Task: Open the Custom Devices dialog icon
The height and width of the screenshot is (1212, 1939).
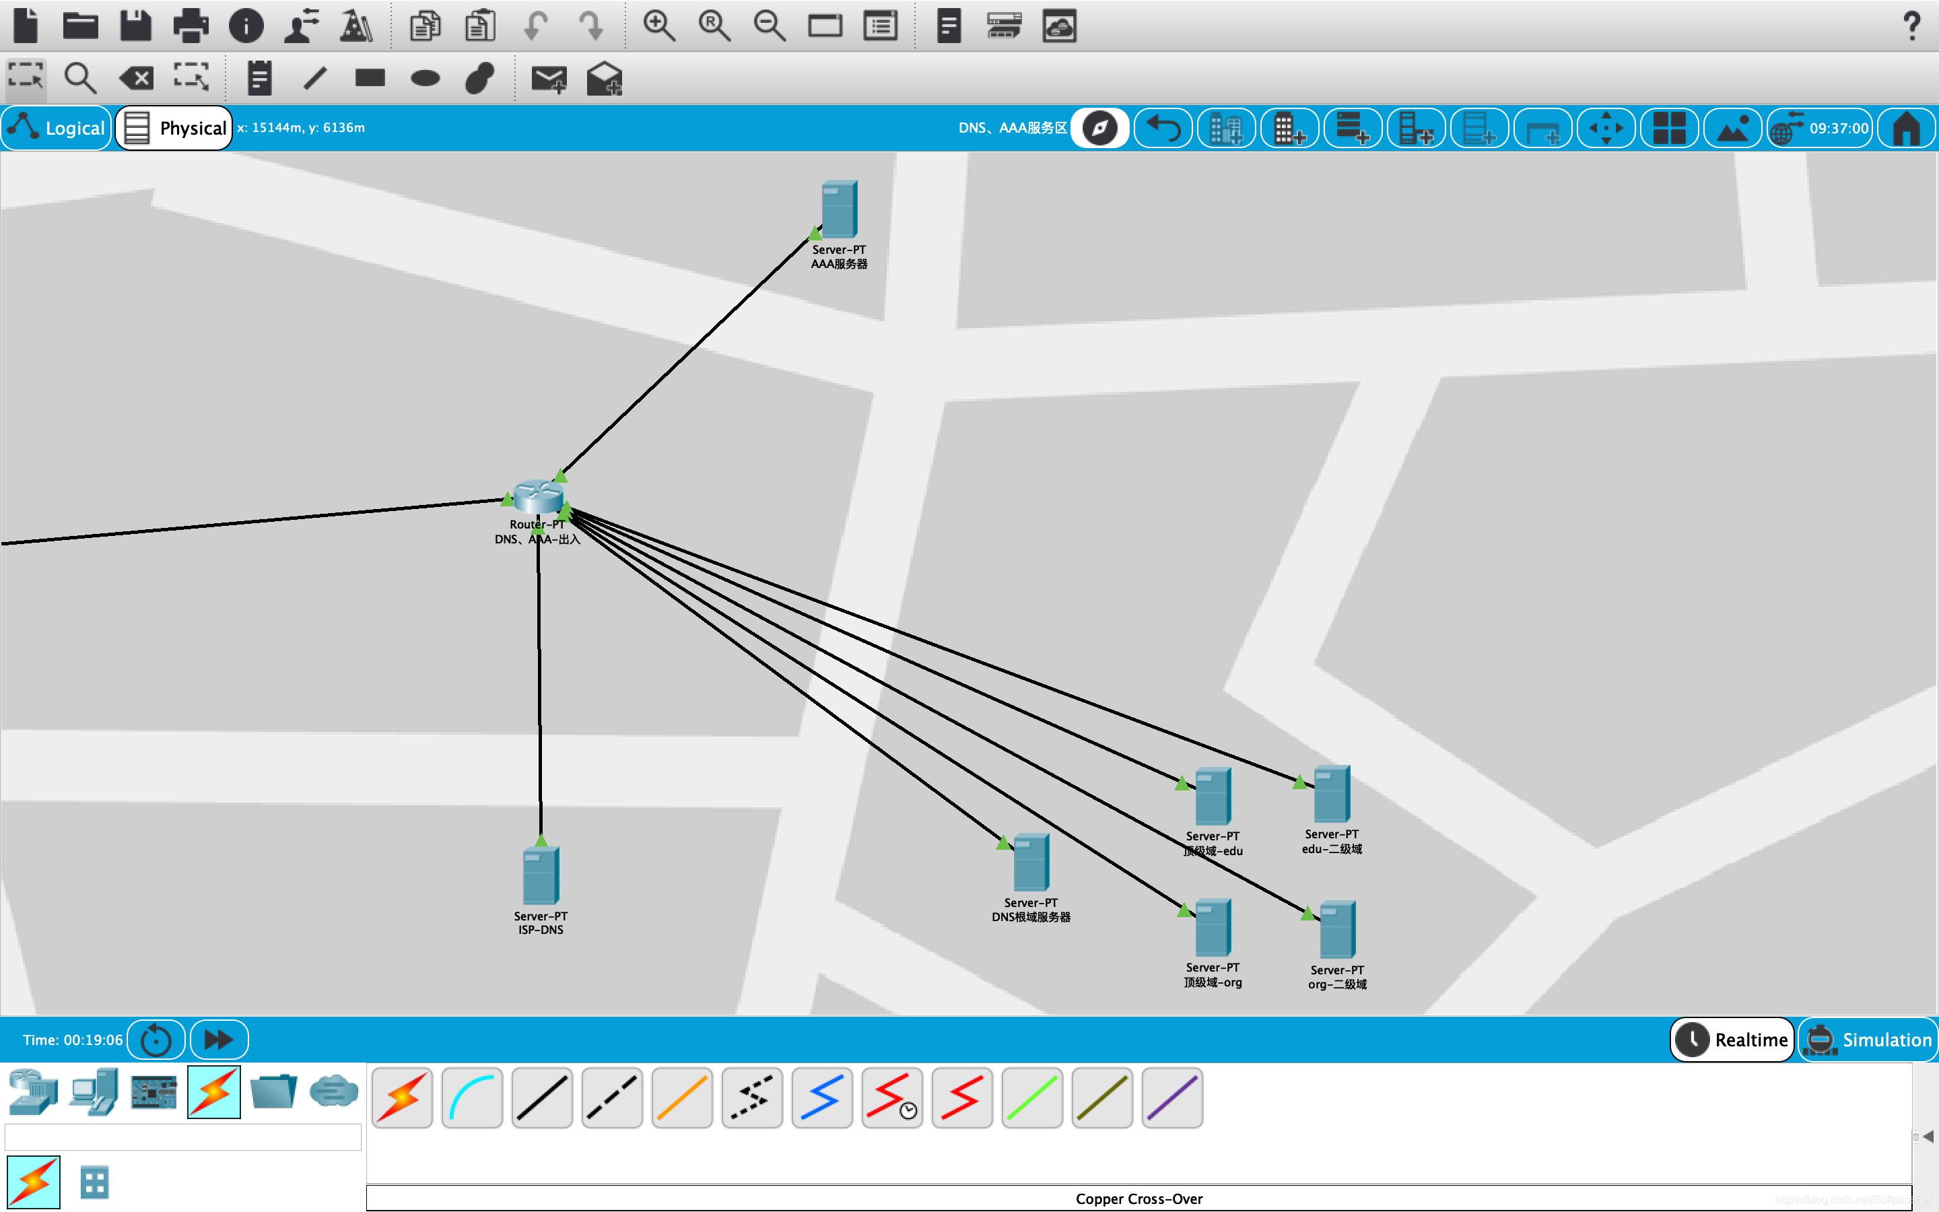Action: [x=880, y=26]
